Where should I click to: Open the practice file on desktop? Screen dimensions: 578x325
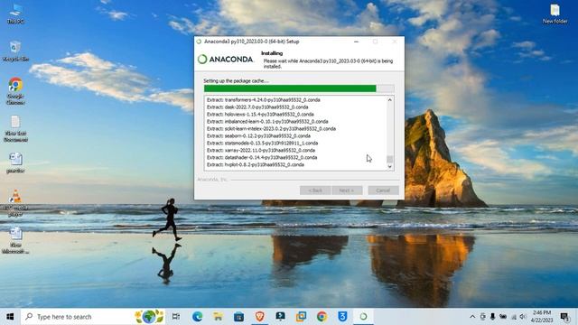[x=15, y=162]
